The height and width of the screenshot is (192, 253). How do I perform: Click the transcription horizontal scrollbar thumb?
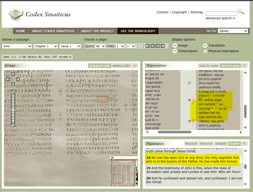click(175, 132)
